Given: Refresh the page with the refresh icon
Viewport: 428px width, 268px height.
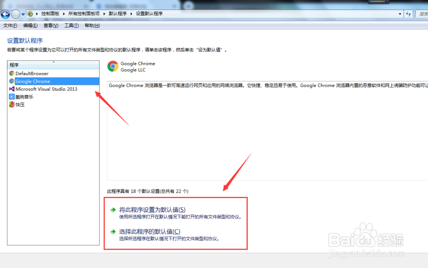Looking at the screenshot, I should 408,14.
